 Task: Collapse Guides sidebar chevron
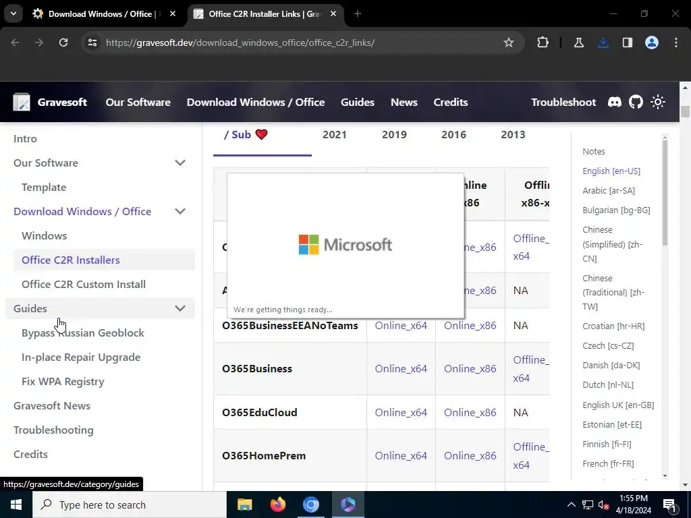(x=179, y=308)
